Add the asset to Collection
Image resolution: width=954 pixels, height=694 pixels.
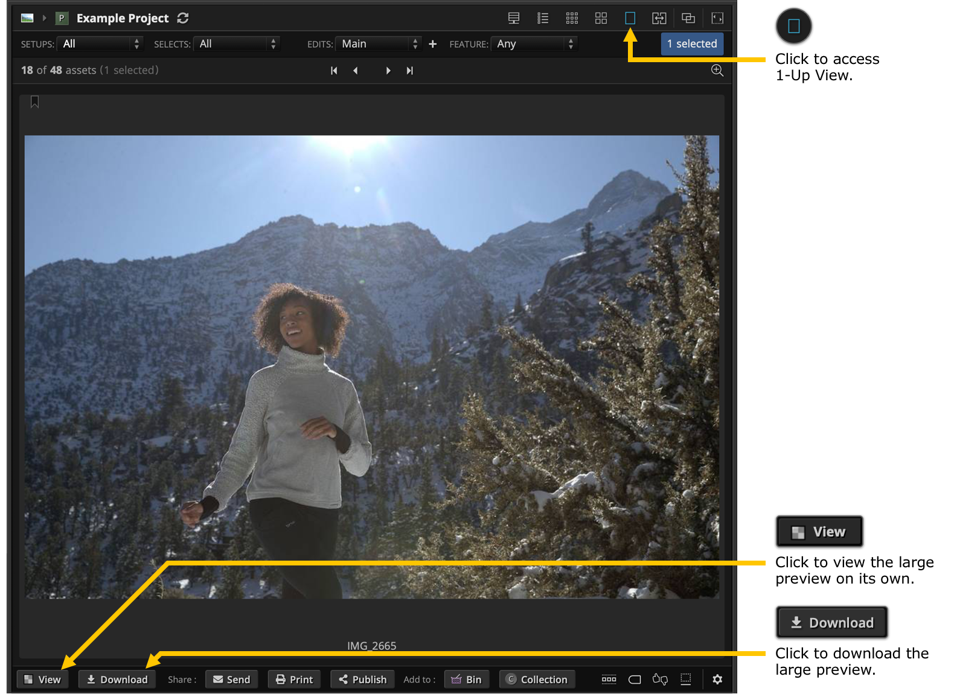pyautogui.click(x=537, y=680)
